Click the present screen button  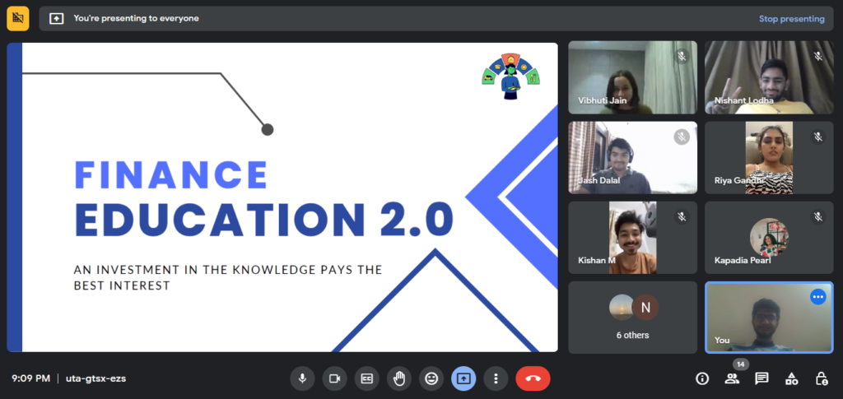(x=463, y=378)
